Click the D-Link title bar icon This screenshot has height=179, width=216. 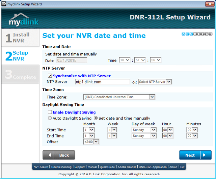4,4
